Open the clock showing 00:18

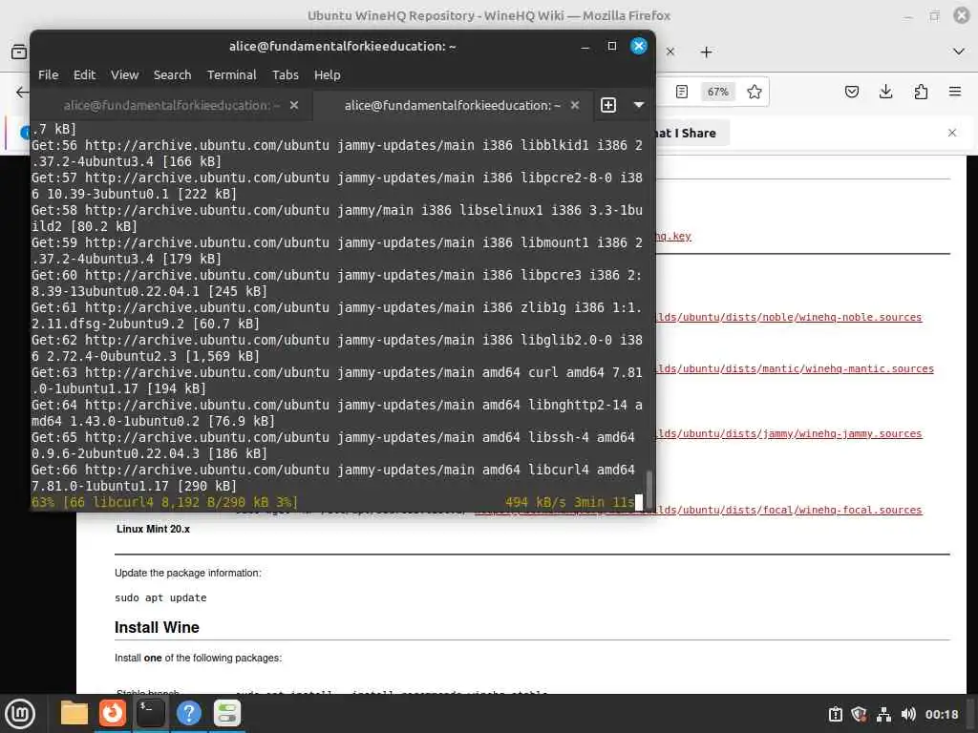(x=941, y=714)
